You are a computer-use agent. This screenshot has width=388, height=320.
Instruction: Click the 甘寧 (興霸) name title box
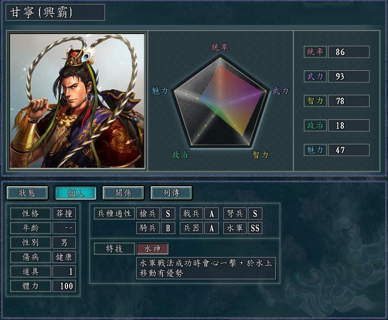click(x=55, y=12)
